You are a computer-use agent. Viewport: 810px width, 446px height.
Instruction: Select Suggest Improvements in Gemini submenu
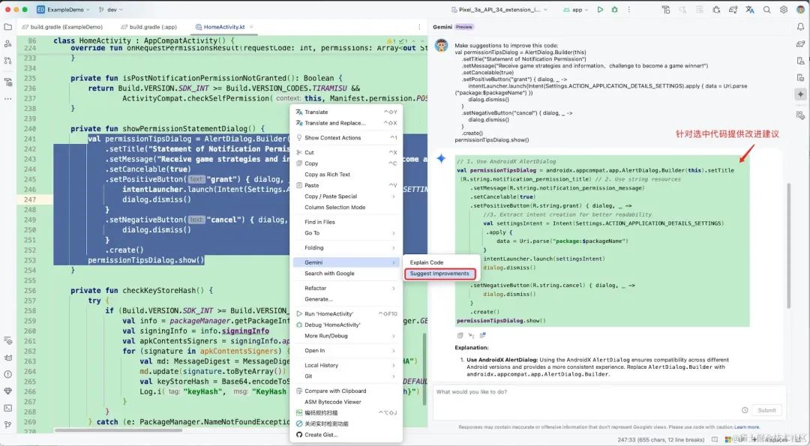pos(439,274)
